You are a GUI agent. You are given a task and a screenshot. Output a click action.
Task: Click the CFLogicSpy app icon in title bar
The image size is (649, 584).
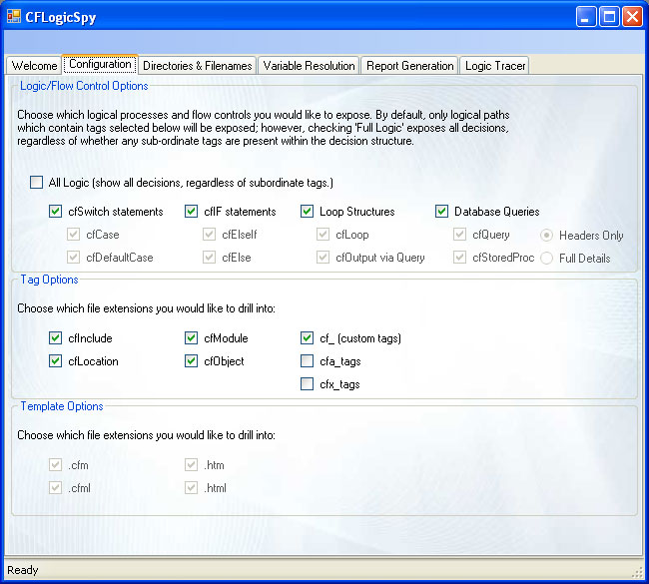point(14,17)
